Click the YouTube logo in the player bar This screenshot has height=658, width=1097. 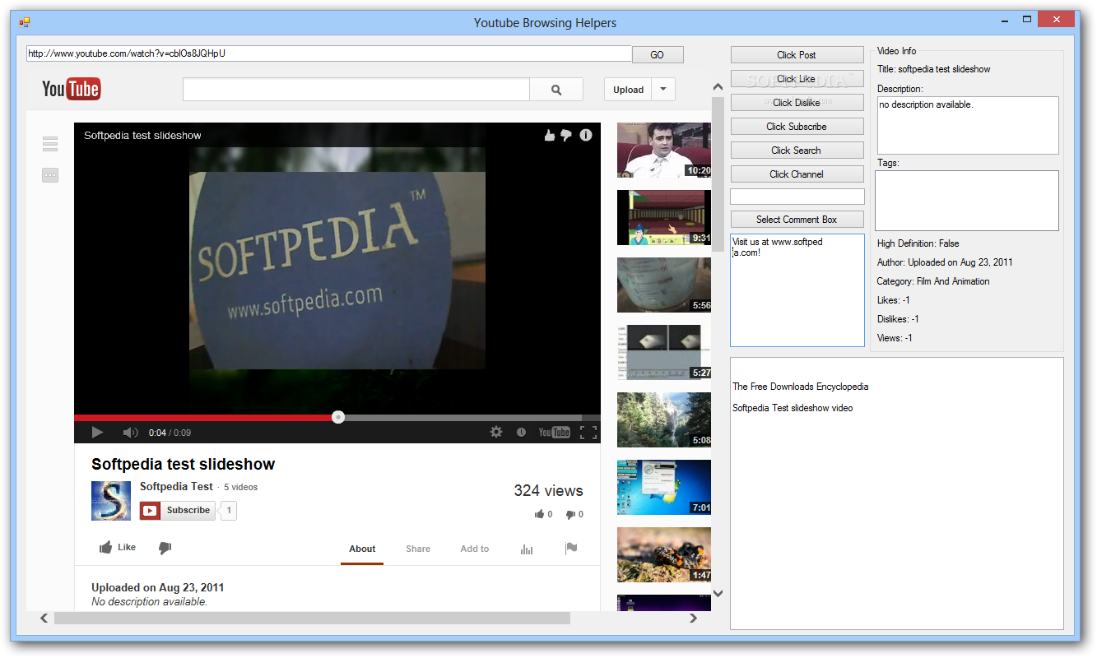pos(554,432)
